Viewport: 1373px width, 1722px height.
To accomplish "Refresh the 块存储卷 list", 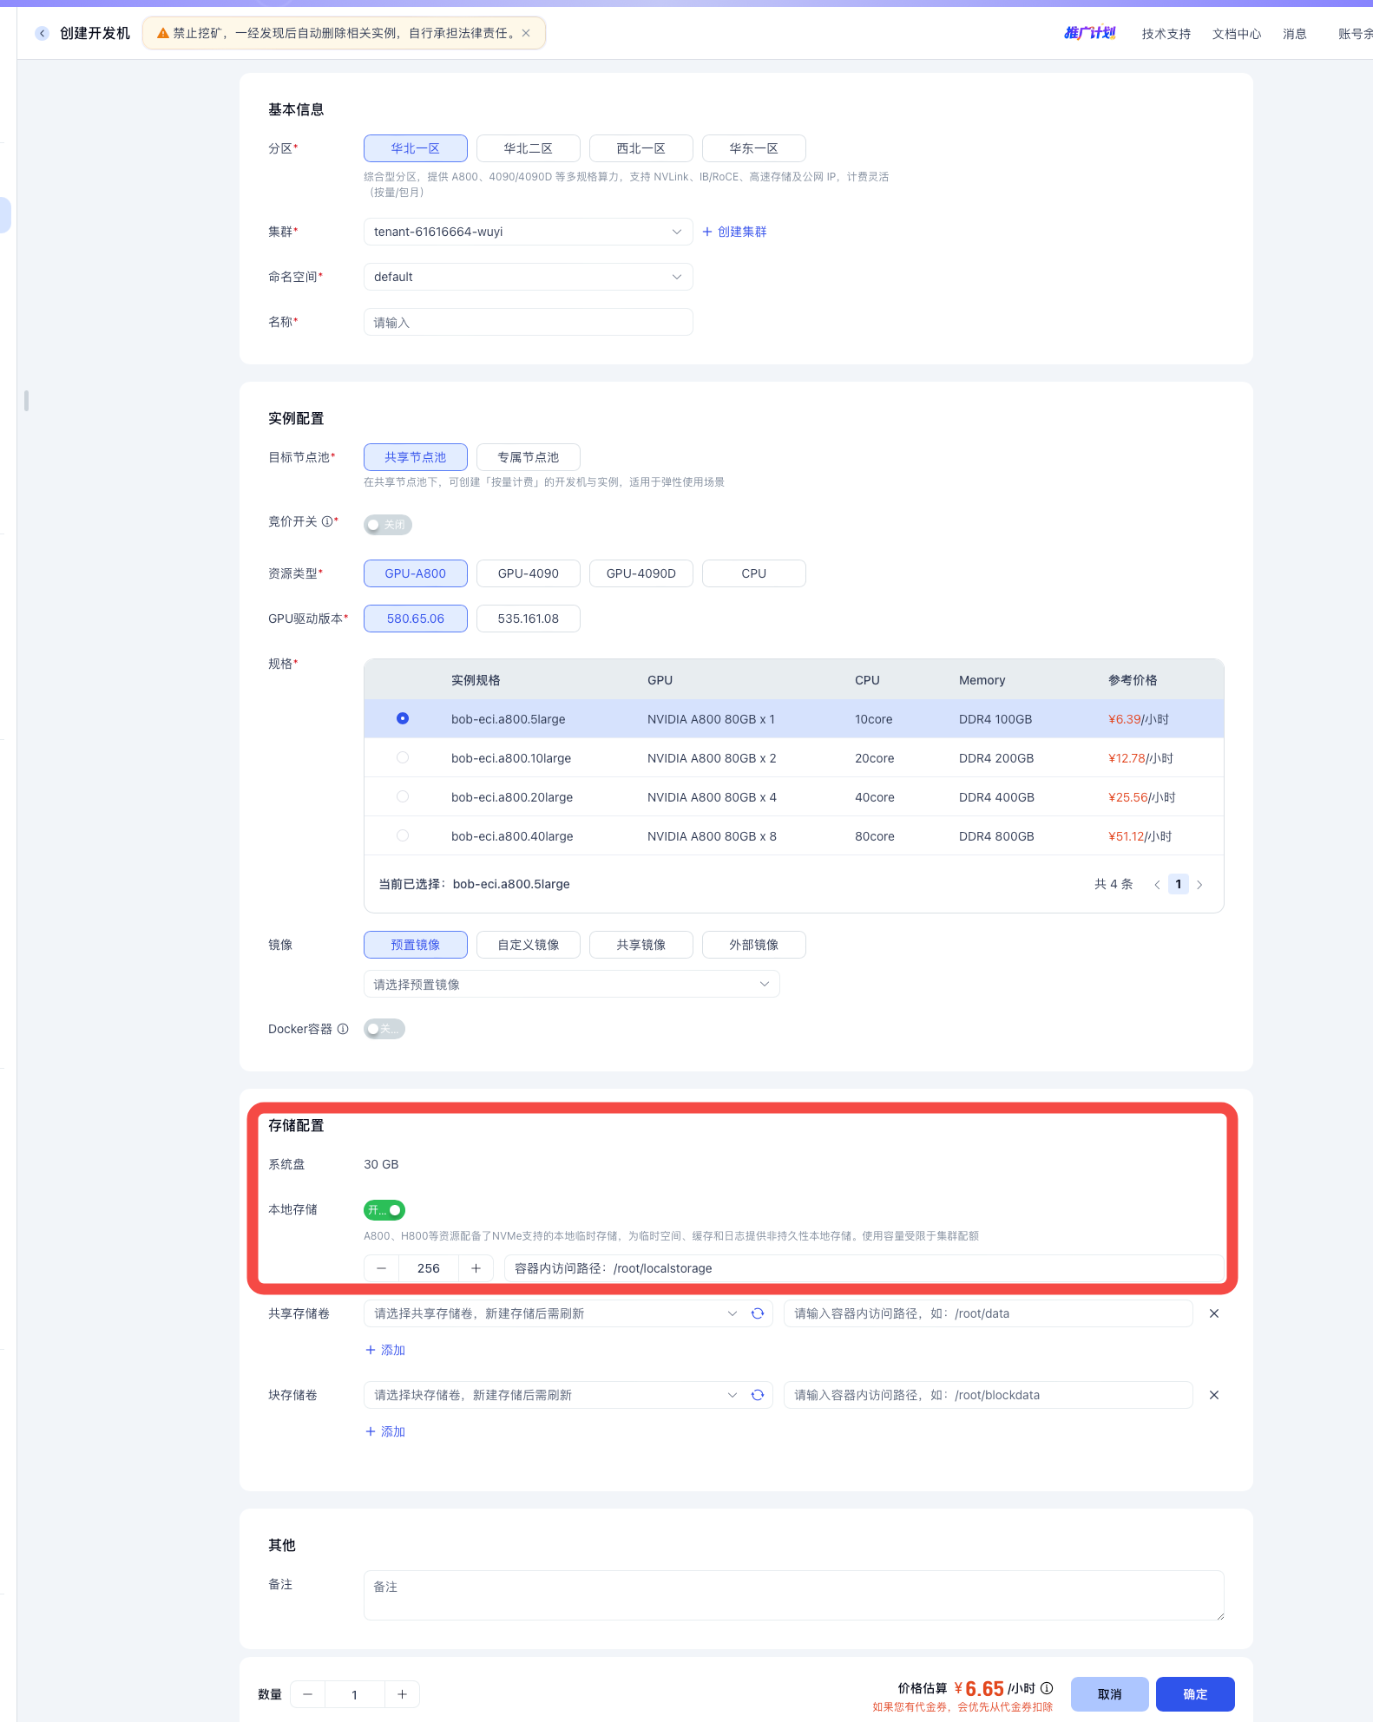I will (x=758, y=1395).
